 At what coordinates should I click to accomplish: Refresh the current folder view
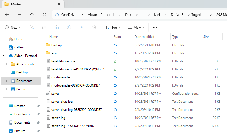coord(44,15)
